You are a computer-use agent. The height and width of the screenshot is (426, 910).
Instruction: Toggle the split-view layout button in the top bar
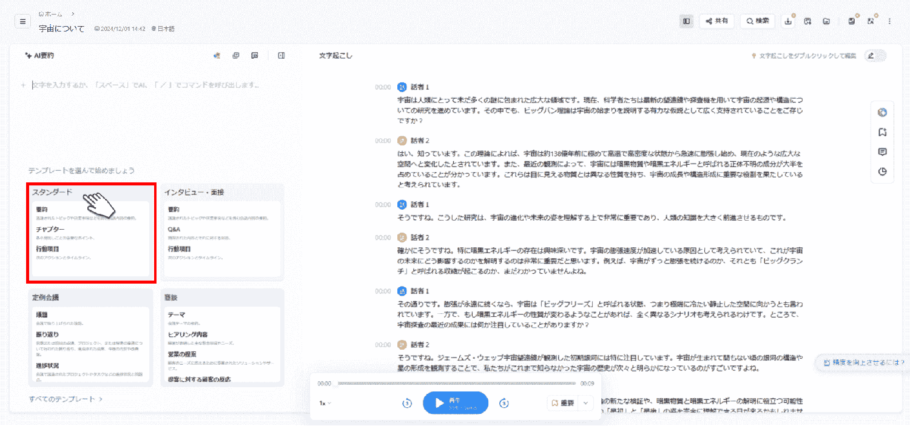tap(686, 21)
